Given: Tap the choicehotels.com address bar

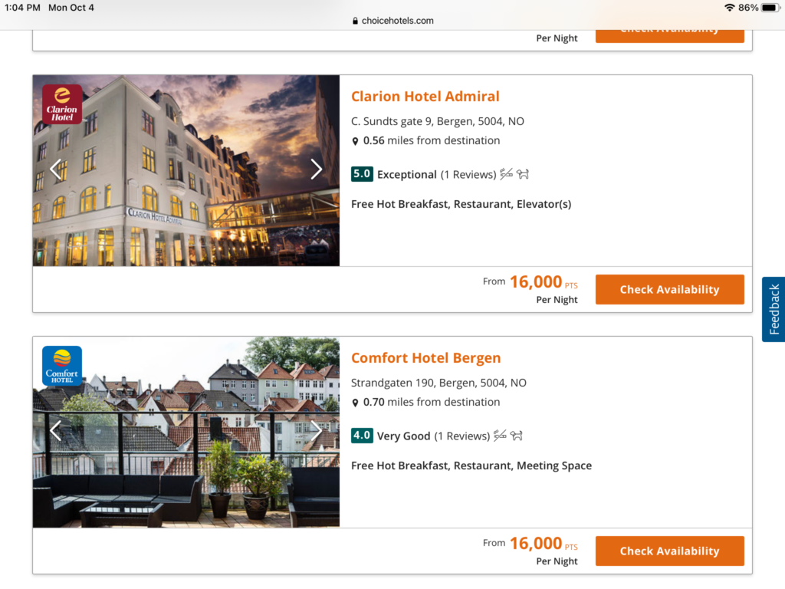Looking at the screenshot, I should [x=392, y=21].
